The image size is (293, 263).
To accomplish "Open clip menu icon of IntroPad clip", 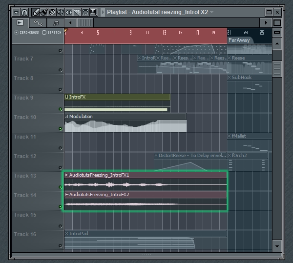I will point(67,234).
